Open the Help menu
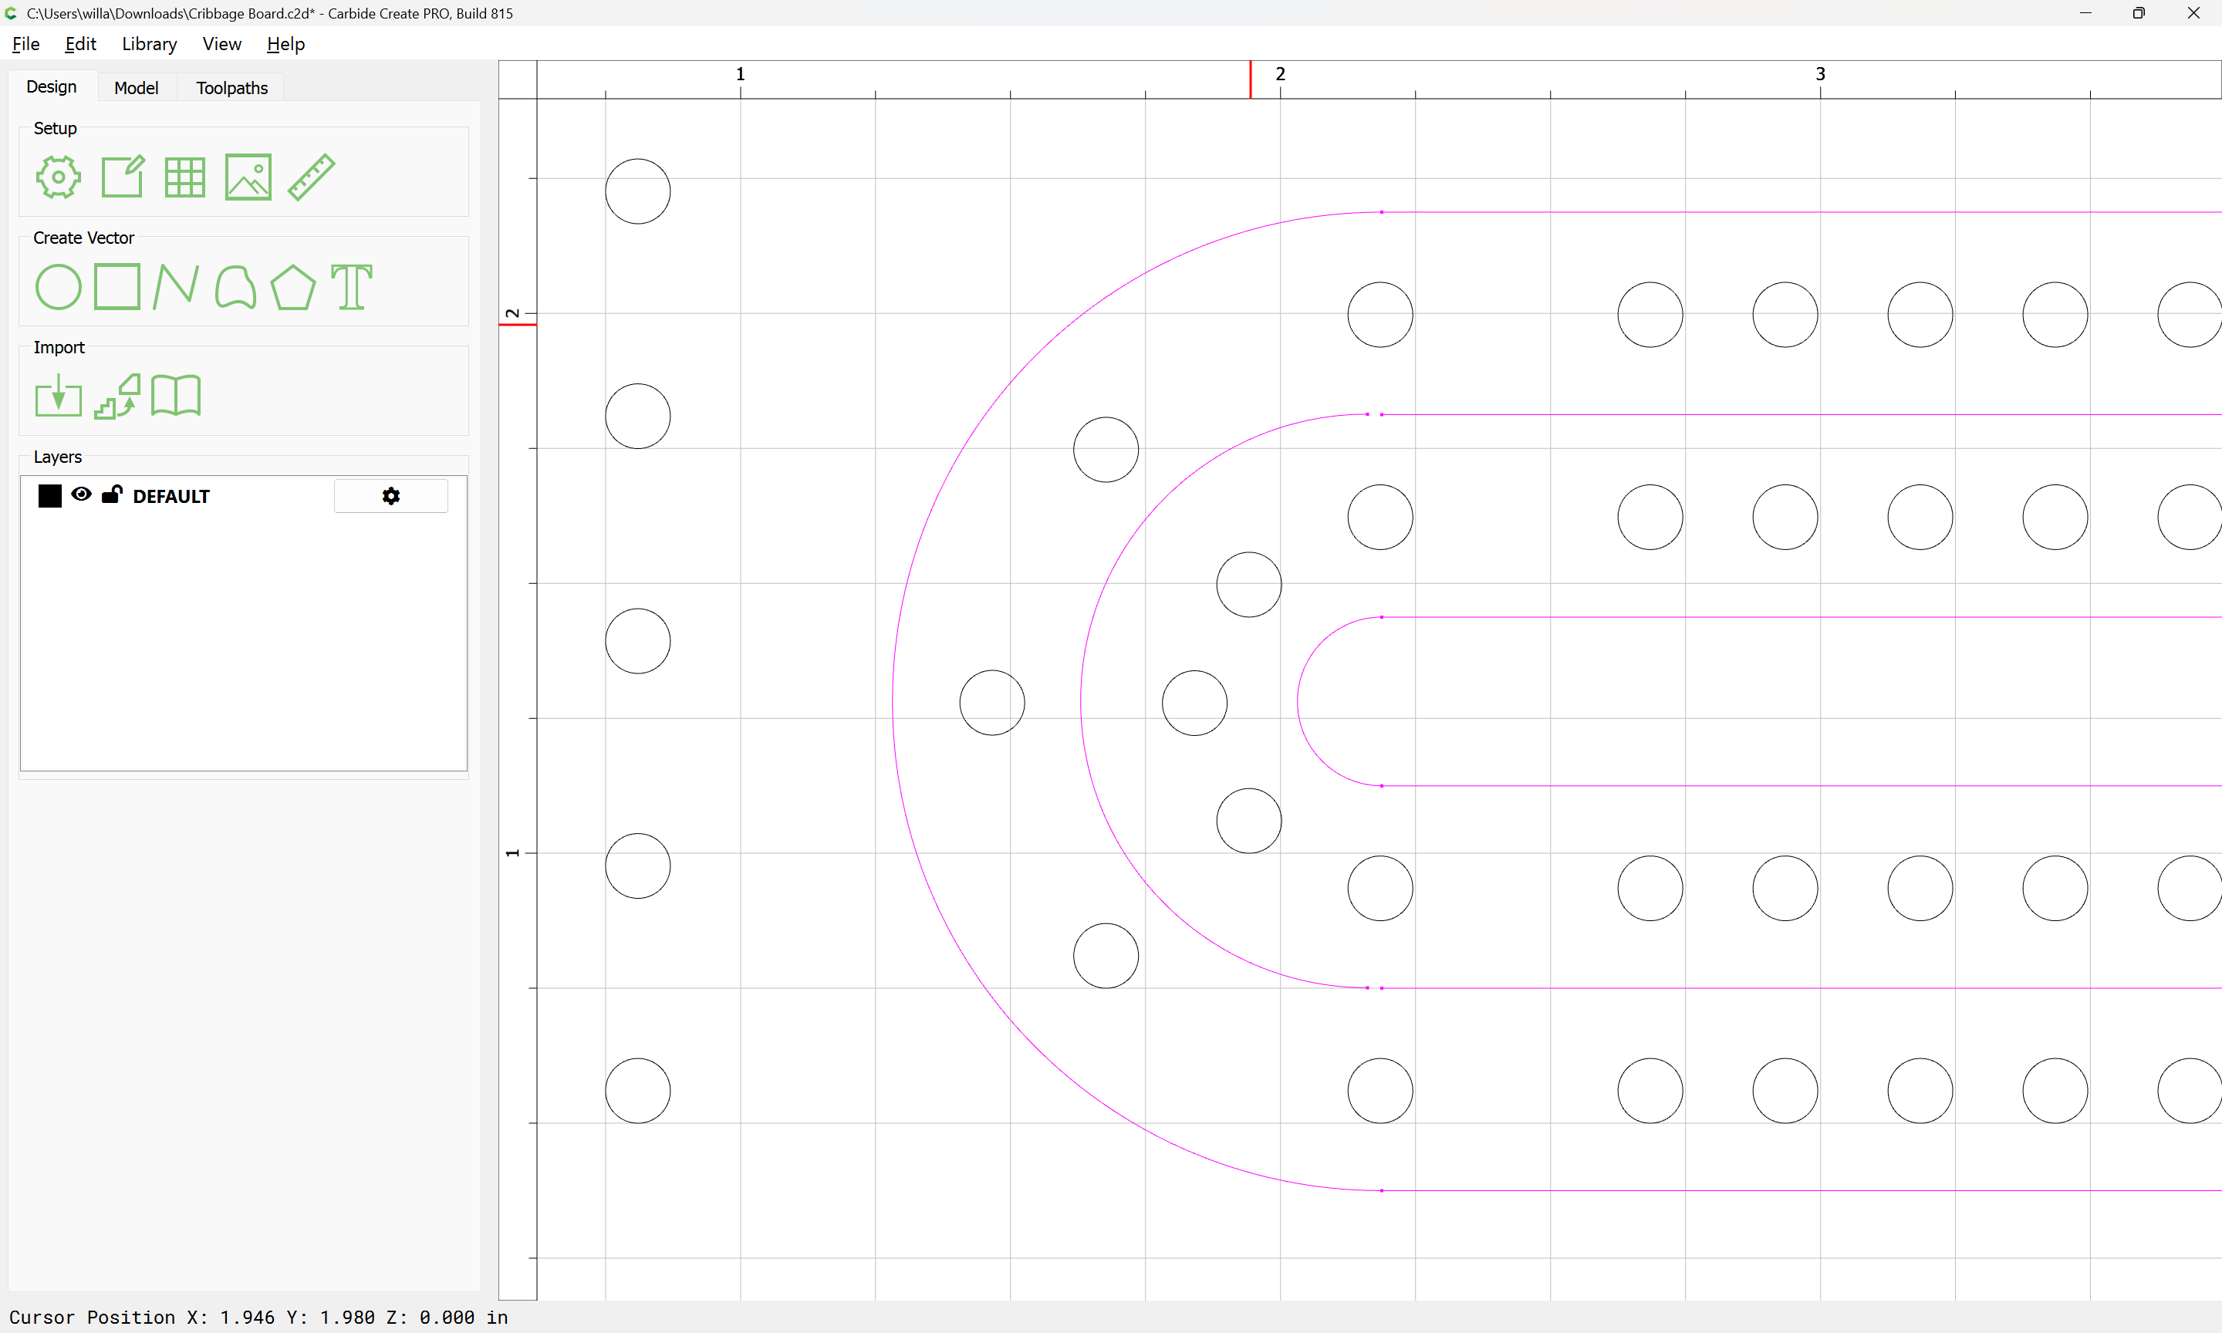This screenshot has height=1333, width=2222. [285, 44]
